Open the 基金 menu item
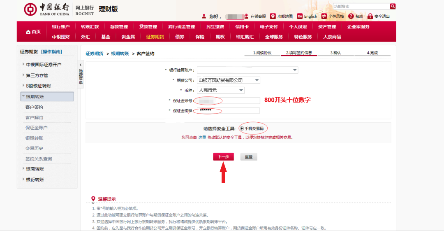 pyautogui.click(x=106, y=37)
